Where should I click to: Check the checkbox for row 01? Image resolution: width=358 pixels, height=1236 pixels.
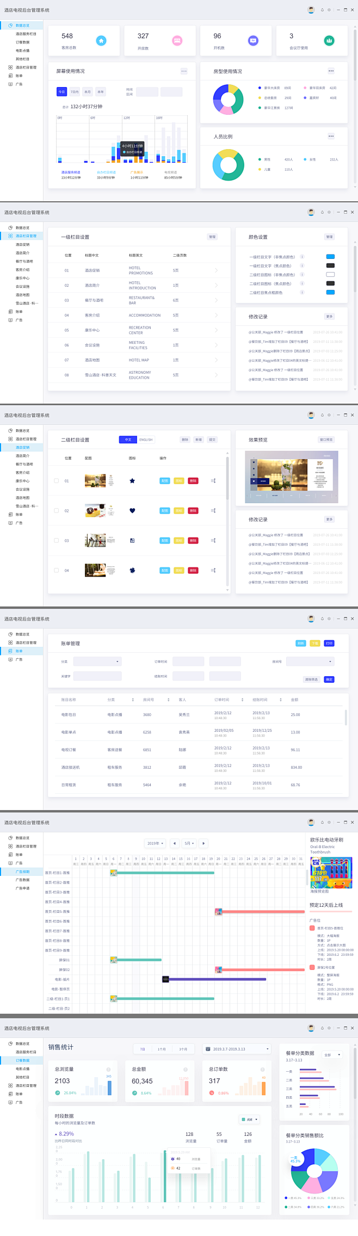pyautogui.click(x=57, y=481)
